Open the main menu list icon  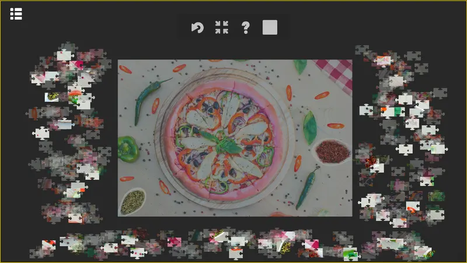16,13
